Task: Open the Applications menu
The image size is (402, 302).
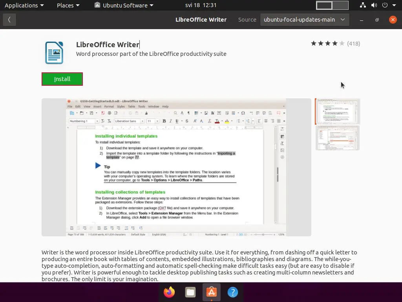Action: tap(24, 5)
